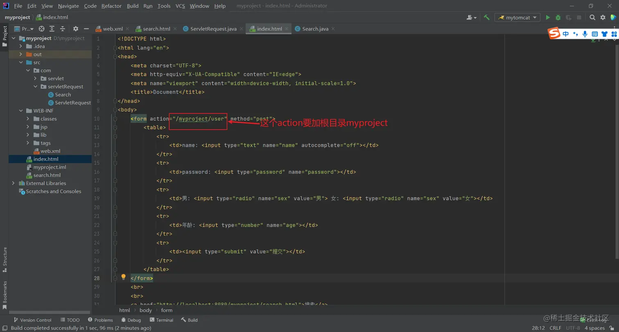Click the index.html breadcrumb in navigation bar

click(x=52, y=17)
